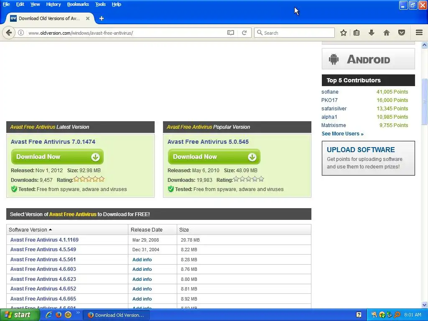Save page to Pocket icon
Screen dimensions: 428x321
click(x=402, y=33)
